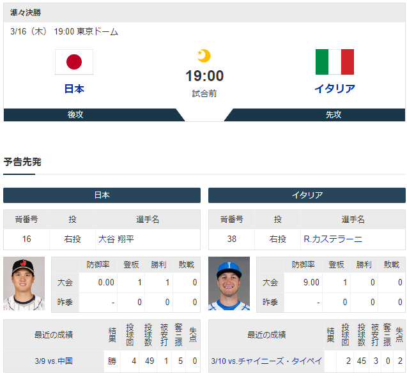This screenshot has width=407, height=376.
Task: Click Japan's 防御率 column header
Action: [98, 264]
